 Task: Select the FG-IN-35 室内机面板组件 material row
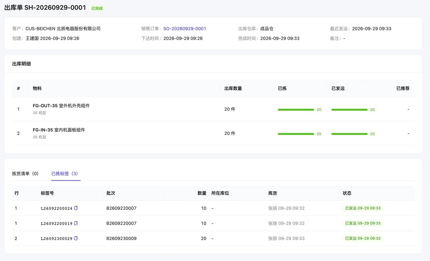(213, 133)
